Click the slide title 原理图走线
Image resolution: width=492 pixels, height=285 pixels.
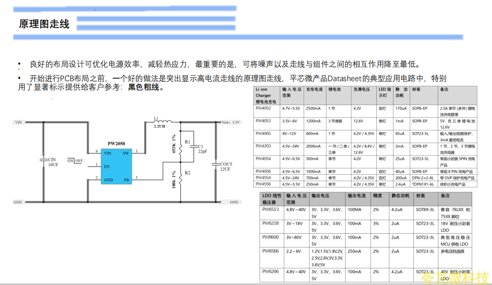pos(44,24)
